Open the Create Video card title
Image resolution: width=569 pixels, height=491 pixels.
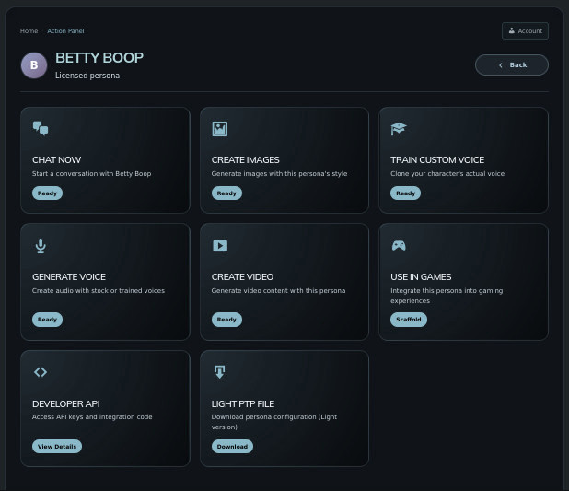[242, 276]
